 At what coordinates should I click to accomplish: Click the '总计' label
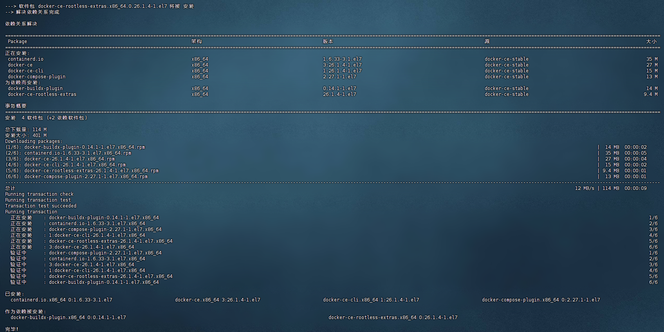pyautogui.click(x=10, y=188)
